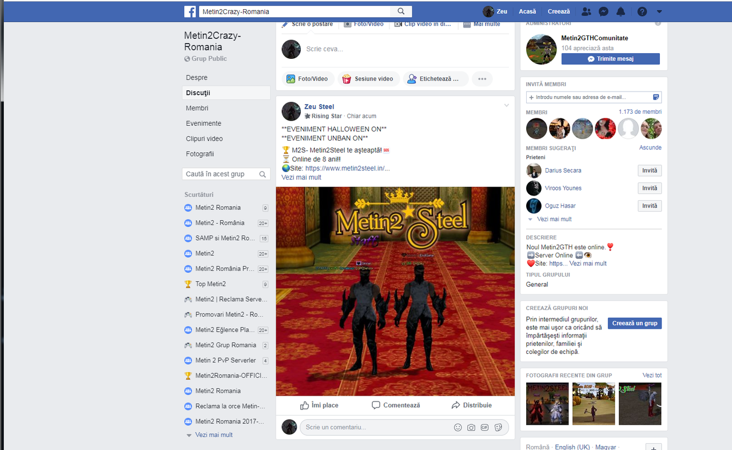Switch to the Membri section
Screen dimensions: 732x450
click(x=197, y=107)
